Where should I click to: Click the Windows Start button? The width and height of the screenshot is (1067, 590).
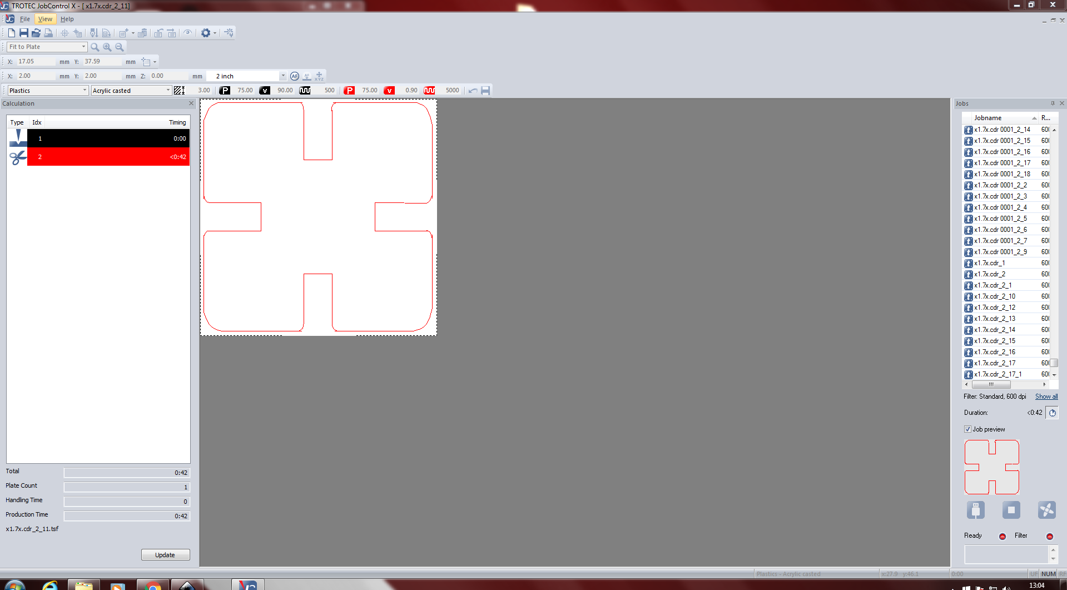[15, 585]
